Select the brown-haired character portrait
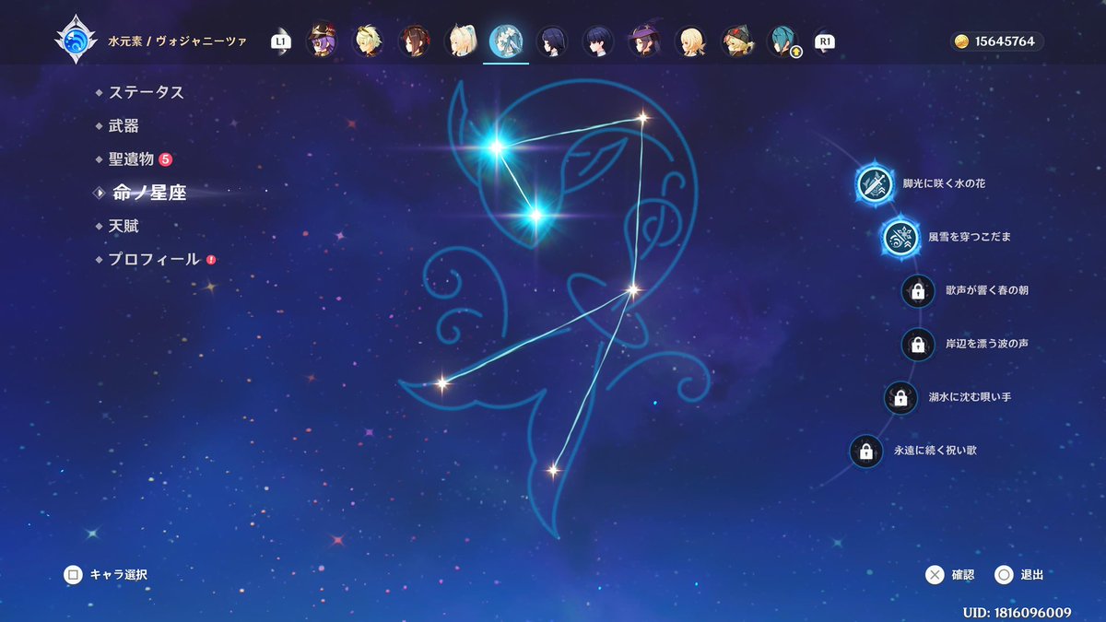Image resolution: width=1106 pixels, height=622 pixels. (x=414, y=41)
